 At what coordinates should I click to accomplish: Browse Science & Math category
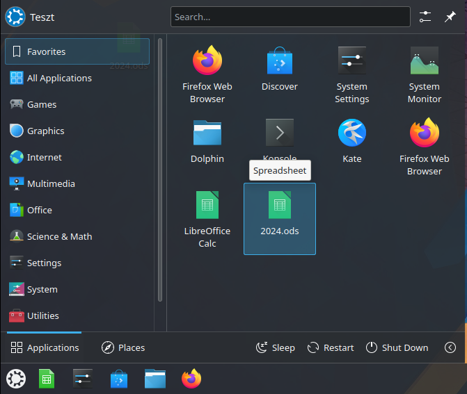click(x=77, y=237)
